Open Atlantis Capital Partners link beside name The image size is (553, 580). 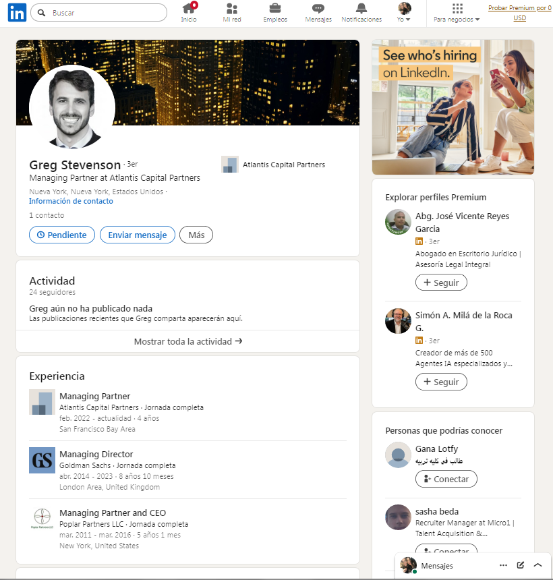tap(284, 165)
